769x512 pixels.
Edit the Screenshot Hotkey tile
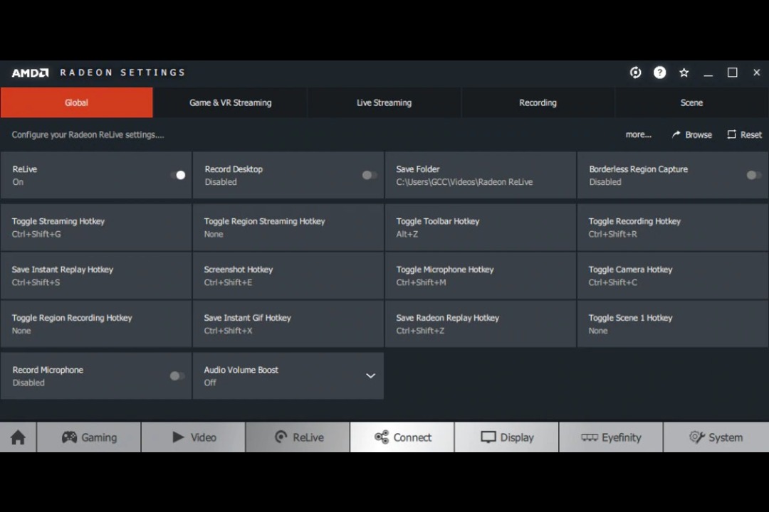(288, 275)
